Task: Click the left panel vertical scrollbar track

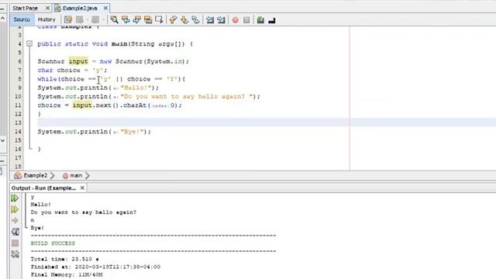Action: [3, 79]
